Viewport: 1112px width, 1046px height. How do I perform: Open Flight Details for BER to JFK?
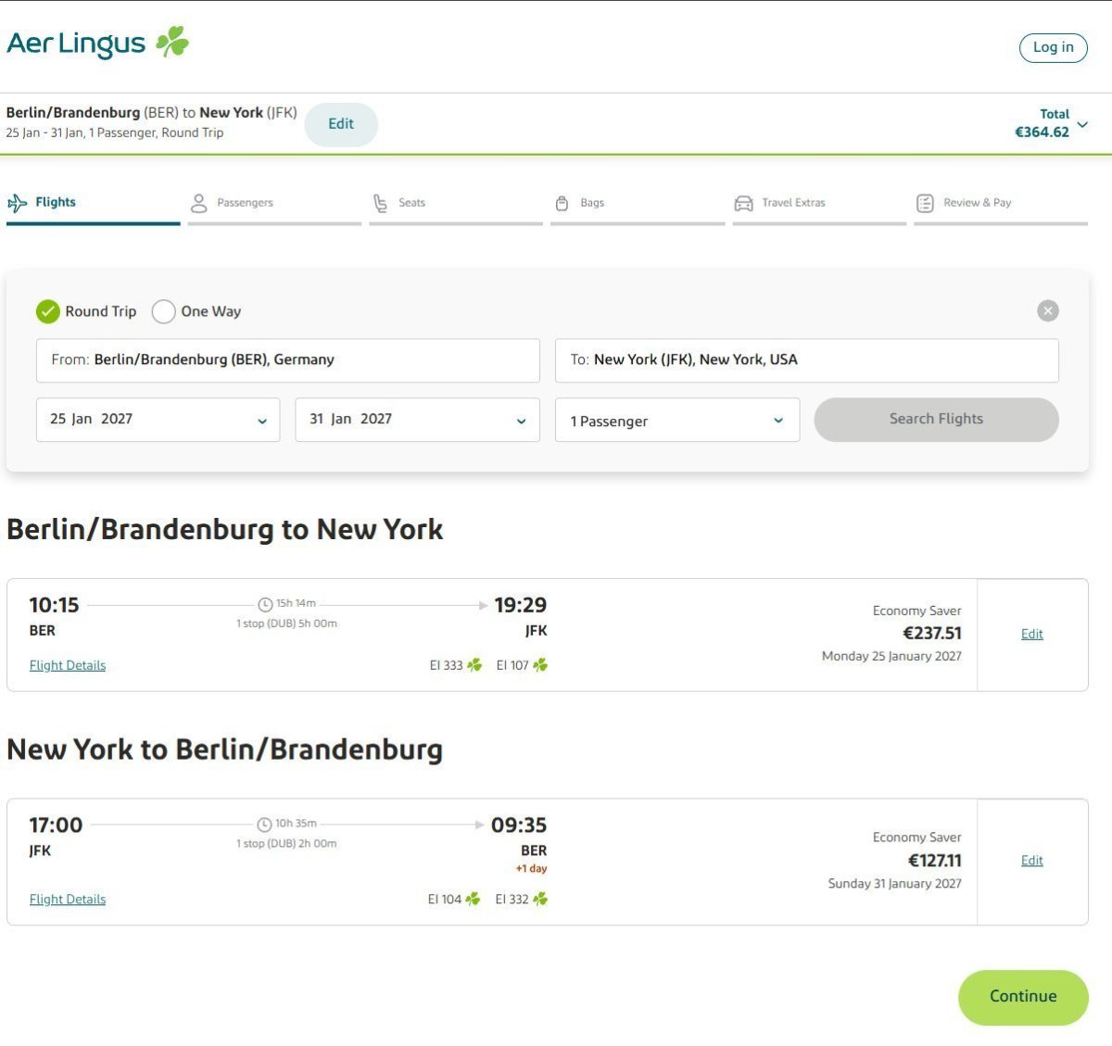(68, 665)
